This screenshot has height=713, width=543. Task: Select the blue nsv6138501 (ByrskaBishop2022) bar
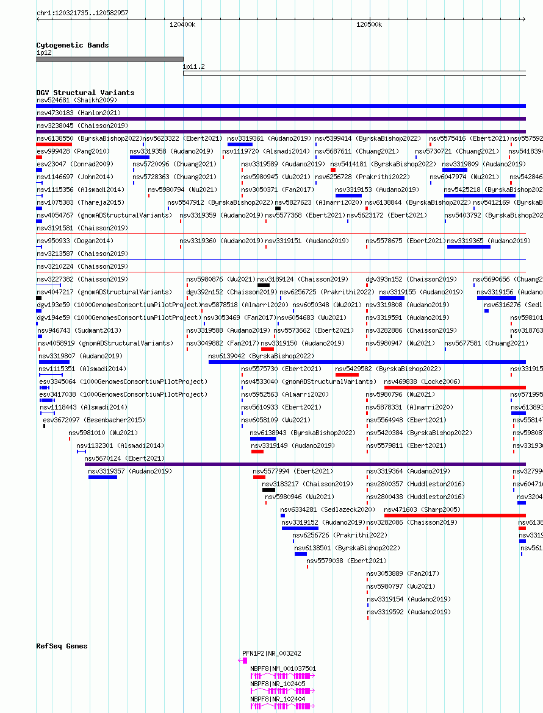click(300, 554)
